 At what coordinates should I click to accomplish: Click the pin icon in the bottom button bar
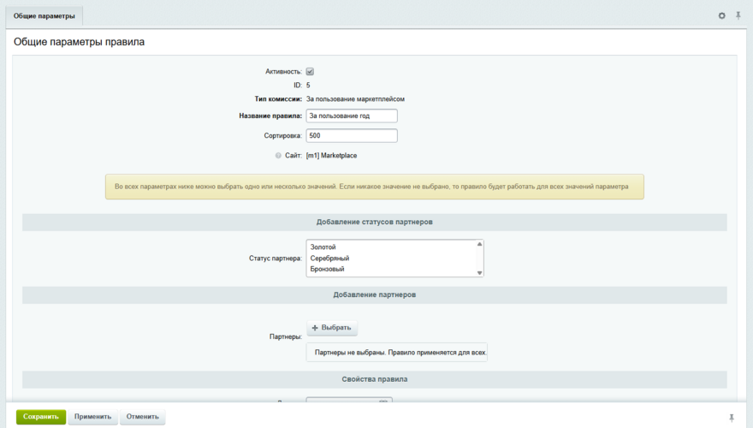[731, 417]
